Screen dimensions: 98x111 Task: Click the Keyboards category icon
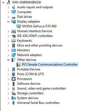point(14,41)
